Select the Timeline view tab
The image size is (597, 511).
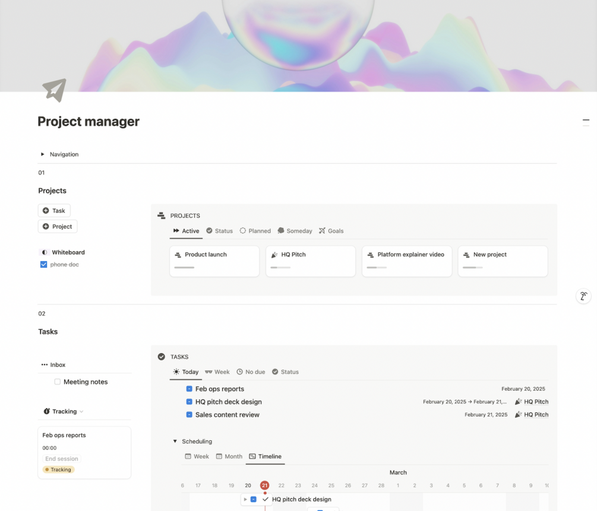266,456
